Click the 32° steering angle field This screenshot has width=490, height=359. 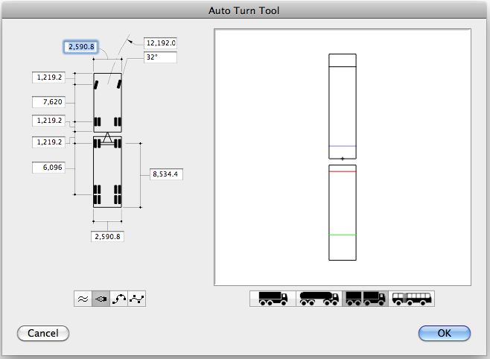tap(160, 57)
